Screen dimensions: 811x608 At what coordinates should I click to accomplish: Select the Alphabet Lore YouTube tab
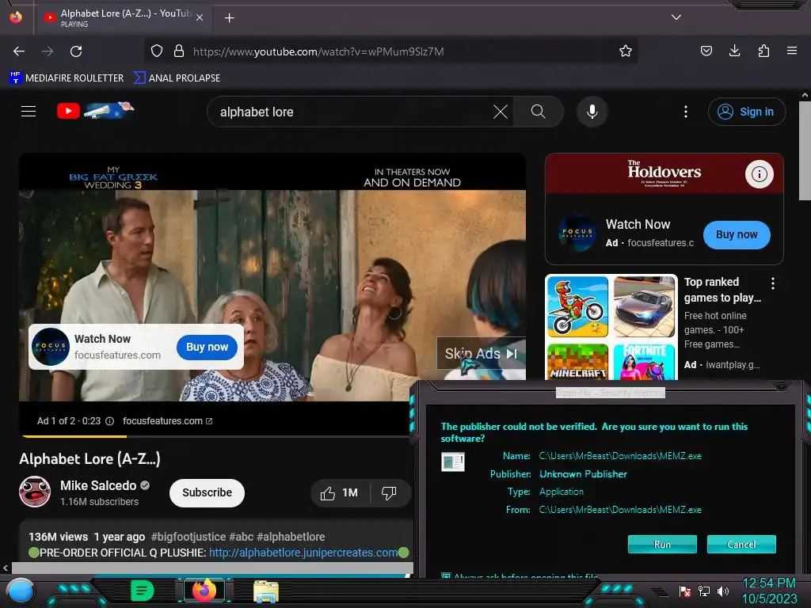pyautogui.click(x=124, y=18)
